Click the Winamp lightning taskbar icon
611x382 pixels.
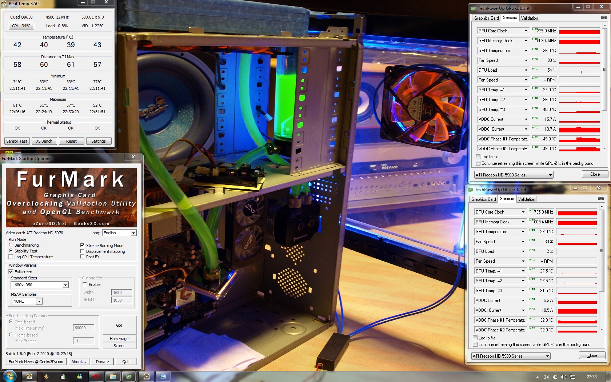[46, 377]
